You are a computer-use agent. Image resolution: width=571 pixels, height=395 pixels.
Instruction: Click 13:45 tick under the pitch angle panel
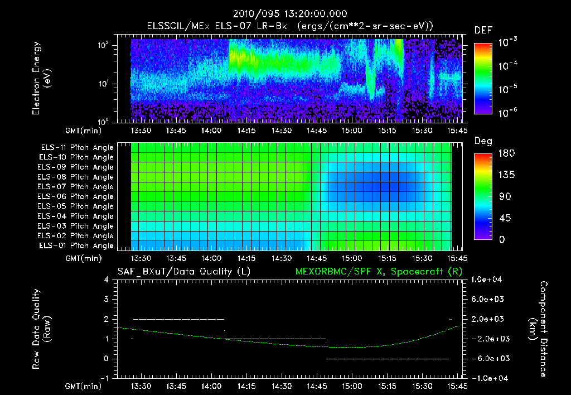[x=176, y=258]
